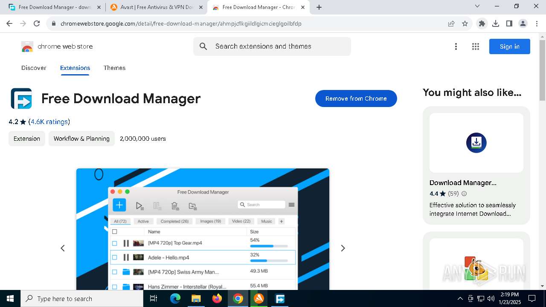Reload the current page

(37, 23)
